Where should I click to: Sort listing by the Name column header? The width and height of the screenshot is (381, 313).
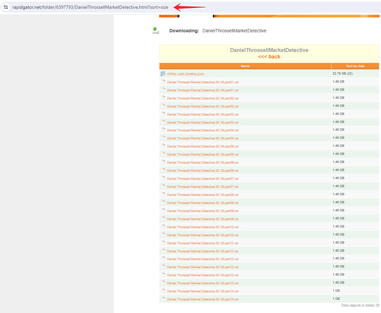click(x=245, y=66)
